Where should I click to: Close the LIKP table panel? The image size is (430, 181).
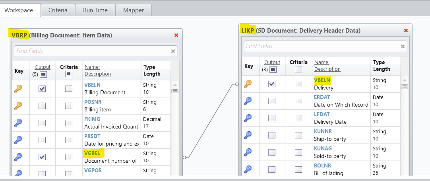406,30
